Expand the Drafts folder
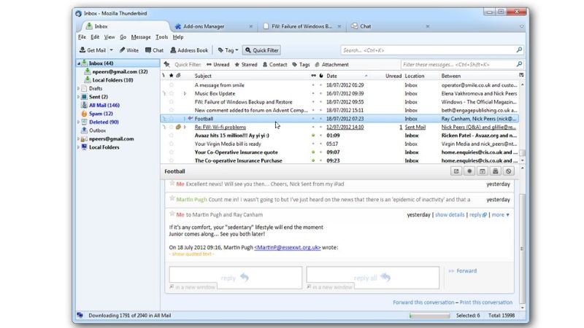Viewport: 584px width, 328px height. [79, 88]
